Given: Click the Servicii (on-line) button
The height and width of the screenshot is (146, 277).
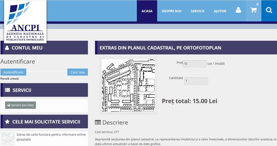Looking at the screenshot, I should (x=20, y=105).
